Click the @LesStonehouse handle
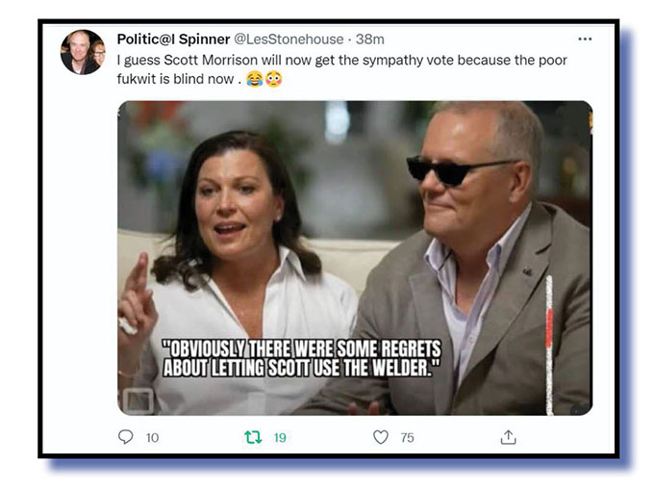 [x=290, y=39]
